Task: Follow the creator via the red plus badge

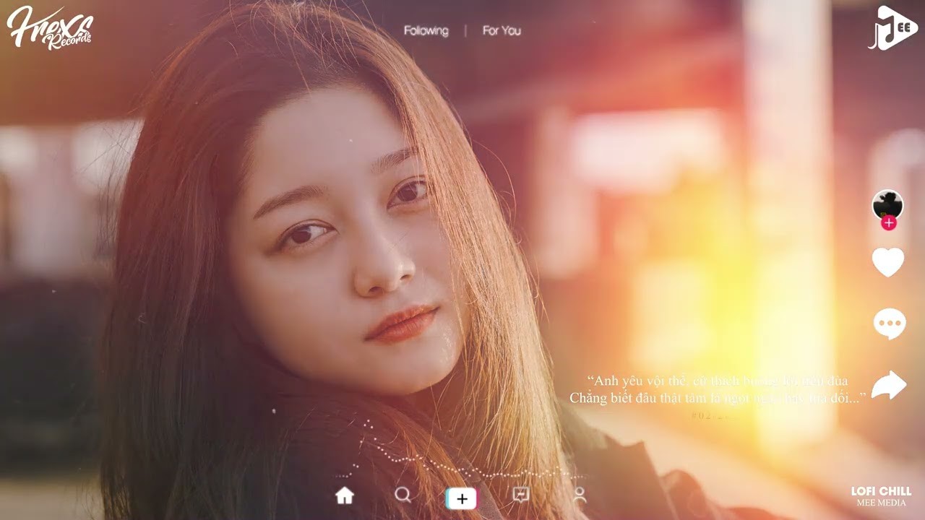Action: pyautogui.click(x=889, y=223)
